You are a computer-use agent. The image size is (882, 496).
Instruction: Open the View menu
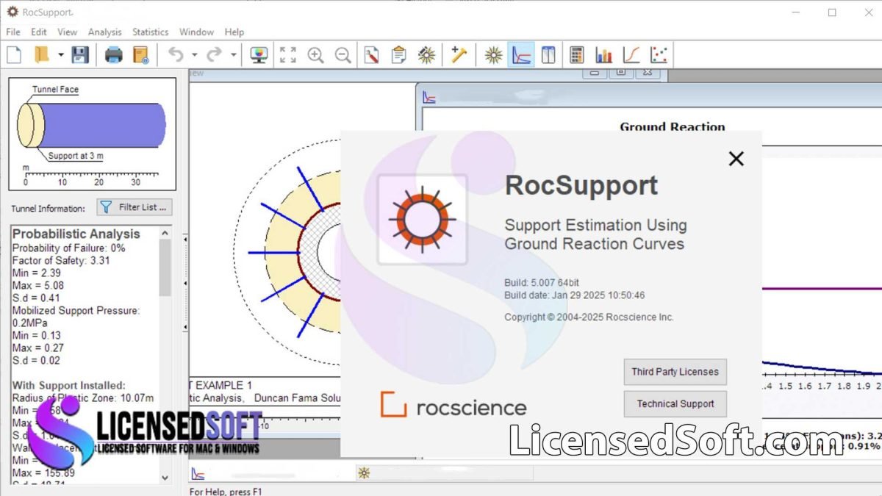[x=67, y=32]
